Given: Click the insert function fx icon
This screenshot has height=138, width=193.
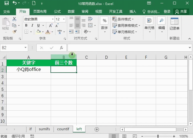Looking at the screenshot, I should 61,48.
